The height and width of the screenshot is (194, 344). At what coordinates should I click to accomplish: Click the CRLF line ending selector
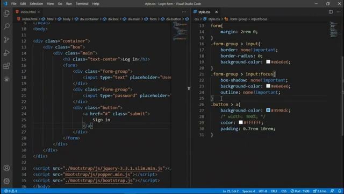click(274, 191)
